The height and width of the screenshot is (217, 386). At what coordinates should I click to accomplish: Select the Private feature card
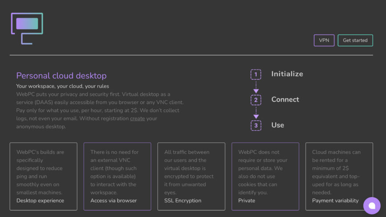coord(265,176)
